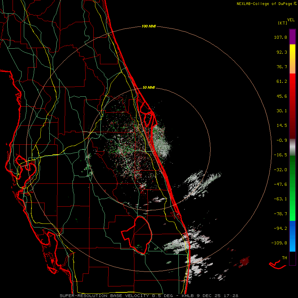Select the 107.8 velocity scale value
The width and height of the screenshot is (298, 298).
coord(280,37)
